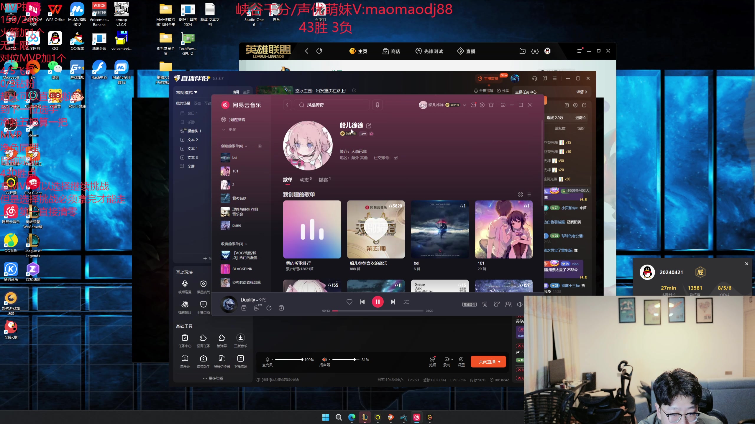Open 详情 in 主播任务中心
Screen dimensions: 755x424
[582, 92]
